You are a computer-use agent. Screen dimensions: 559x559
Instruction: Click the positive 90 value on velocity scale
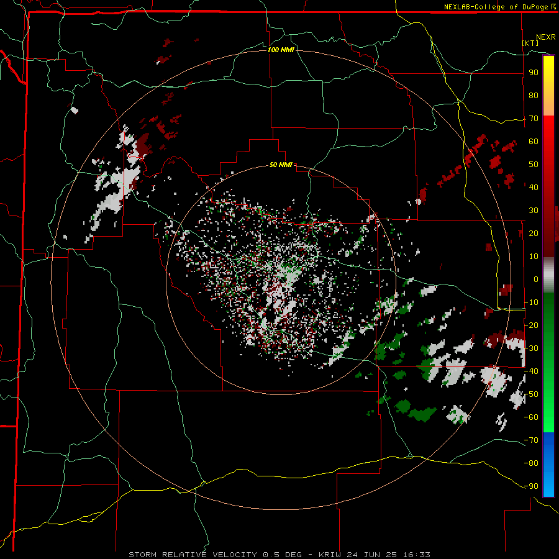(x=534, y=73)
